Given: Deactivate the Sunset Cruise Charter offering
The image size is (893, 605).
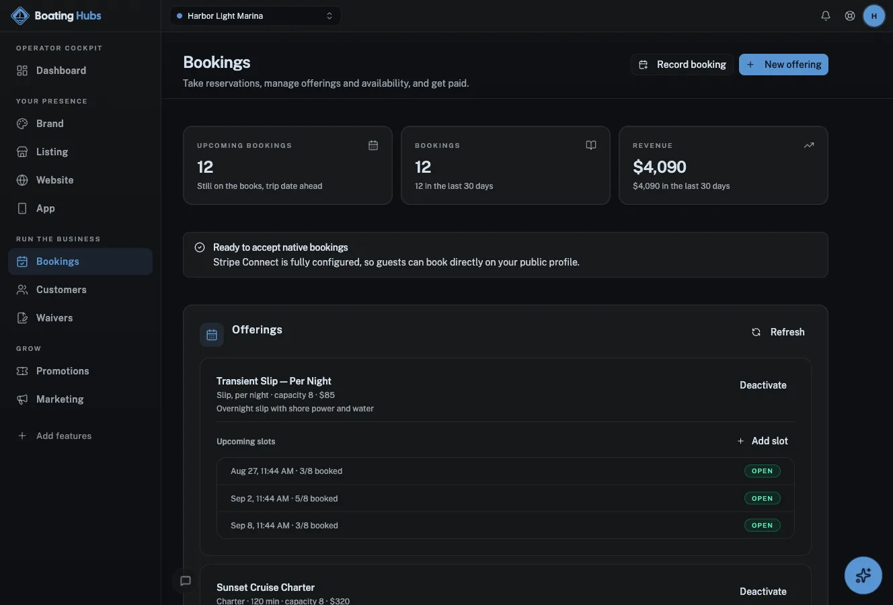Looking at the screenshot, I should click(x=763, y=592).
